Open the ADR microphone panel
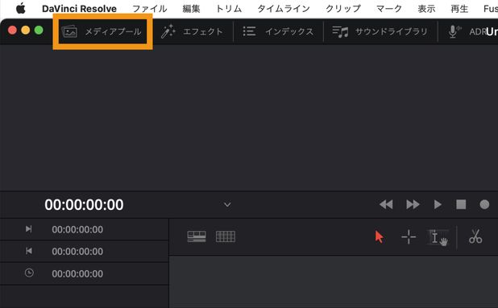The image size is (498, 308). [x=467, y=31]
